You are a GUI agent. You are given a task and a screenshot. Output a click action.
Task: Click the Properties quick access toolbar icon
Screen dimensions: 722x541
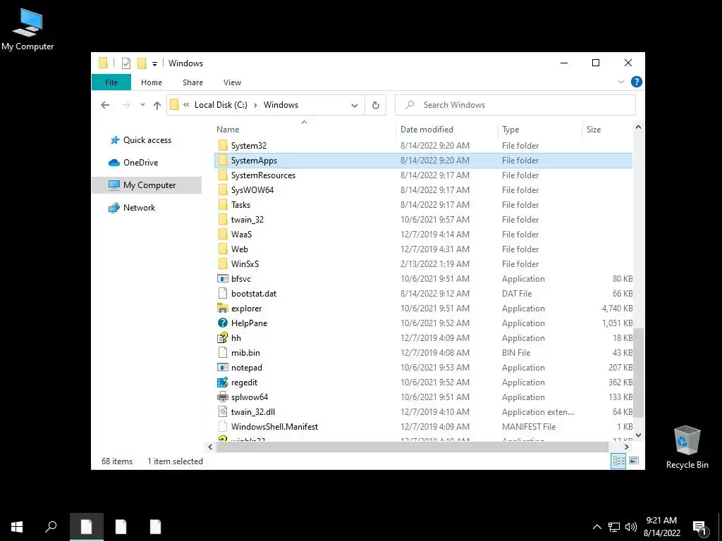[126, 63]
